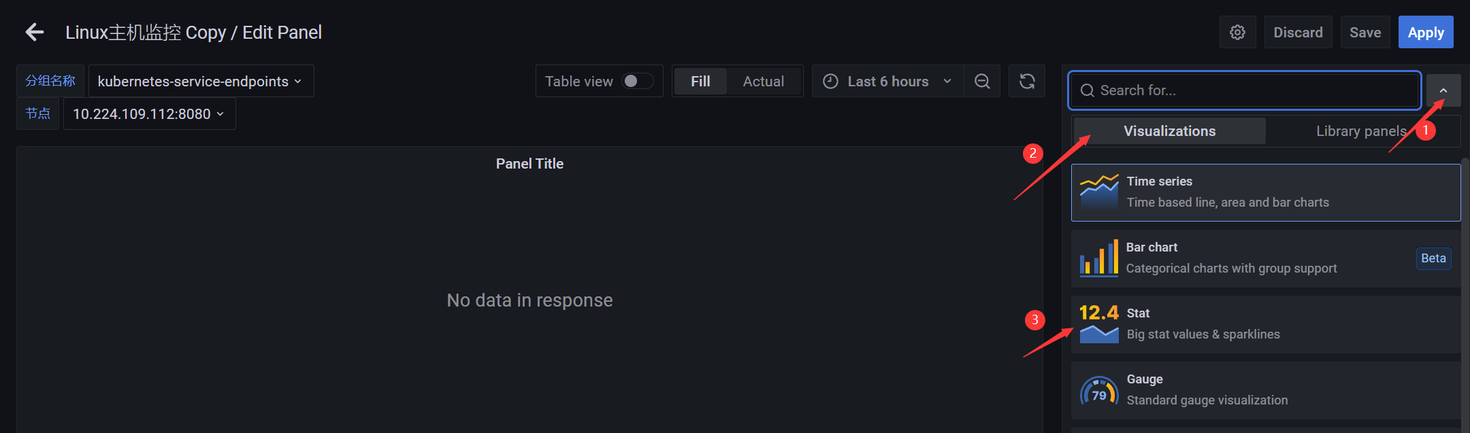Toggle the Table view switch
This screenshot has height=433, width=1470.
click(x=637, y=82)
